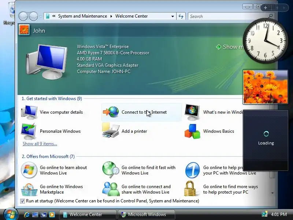Click the network tray icon

coord(264,214)
